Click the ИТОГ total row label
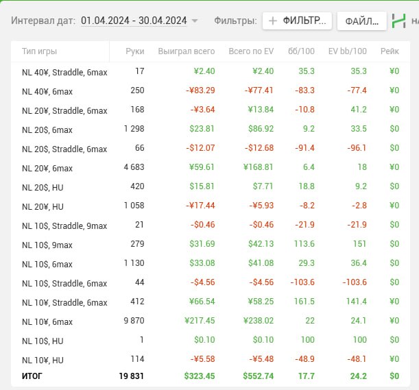Screen dimensions: 419x390 point(32,376)
